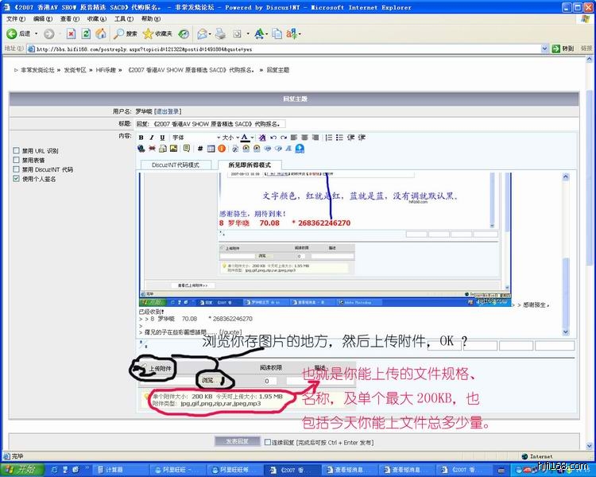
Task: Toggle Bold in the post editor
Action: tap(141, 138)
